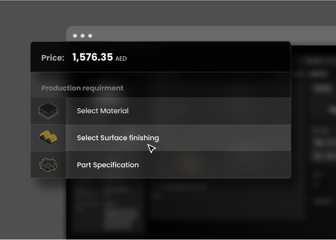Click the middle window control dot
Viewport: 336px width, 240px height.
83,36
